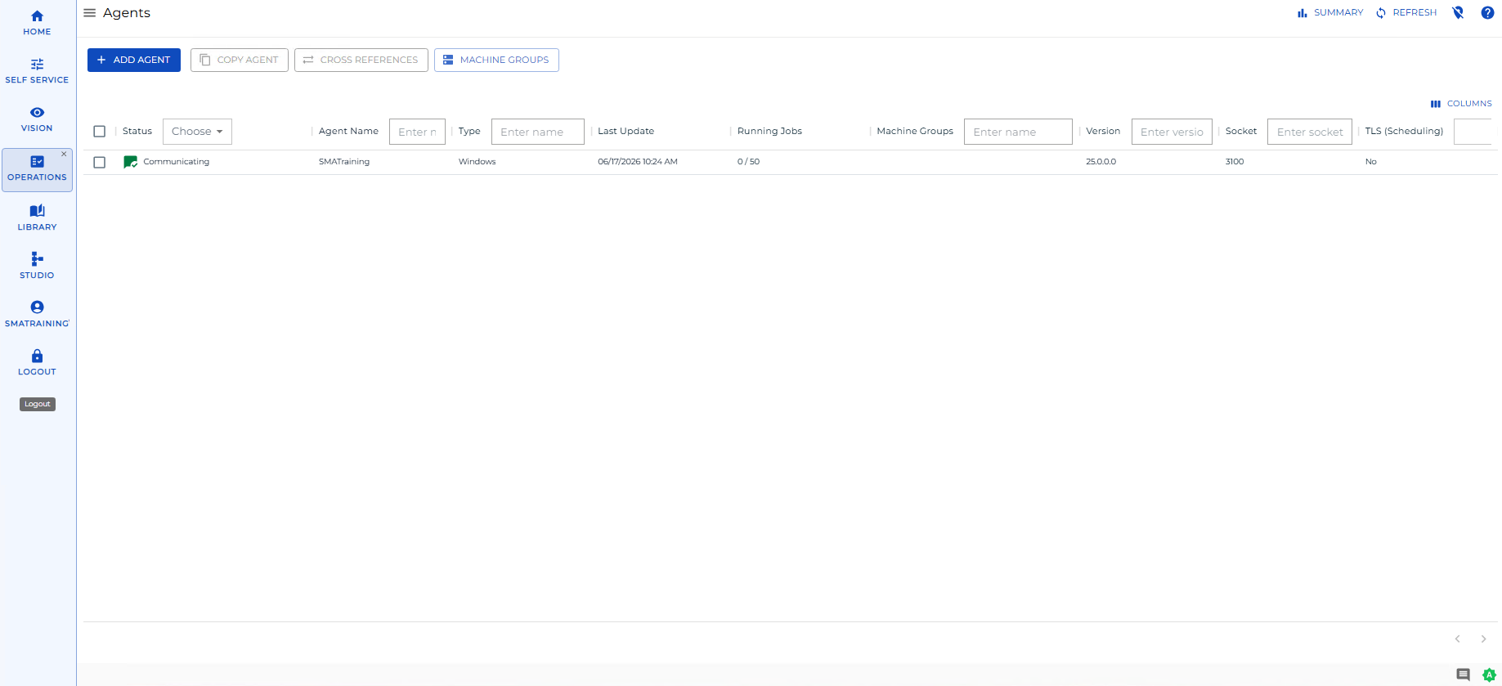The image size is (1502, 686).
Task: Open the Vision module
Action: (x=37, y=119)
